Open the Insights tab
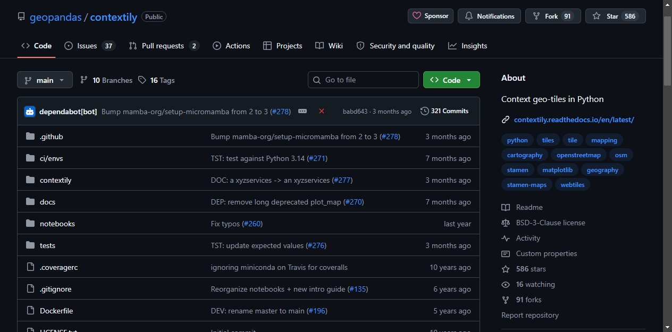The width and height of the screenshot is (672, 332). click(x=468, y=46)
